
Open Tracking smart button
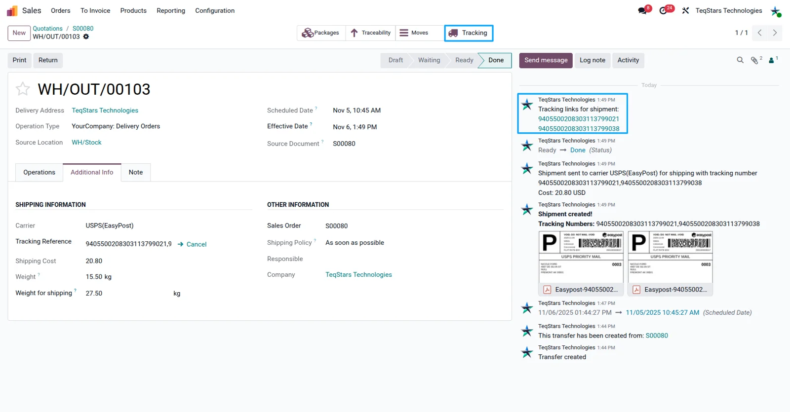[469, 33]
